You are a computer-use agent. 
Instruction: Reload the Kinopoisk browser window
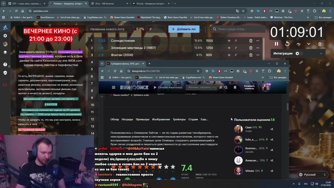click(115, 71)
